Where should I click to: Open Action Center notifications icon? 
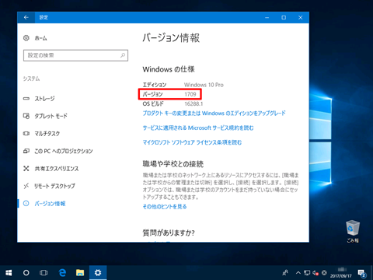coord(361,273)
